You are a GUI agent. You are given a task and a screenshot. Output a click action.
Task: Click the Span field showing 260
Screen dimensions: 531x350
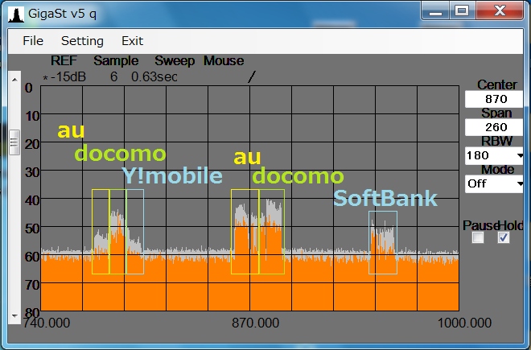click(x=492, y=127)
